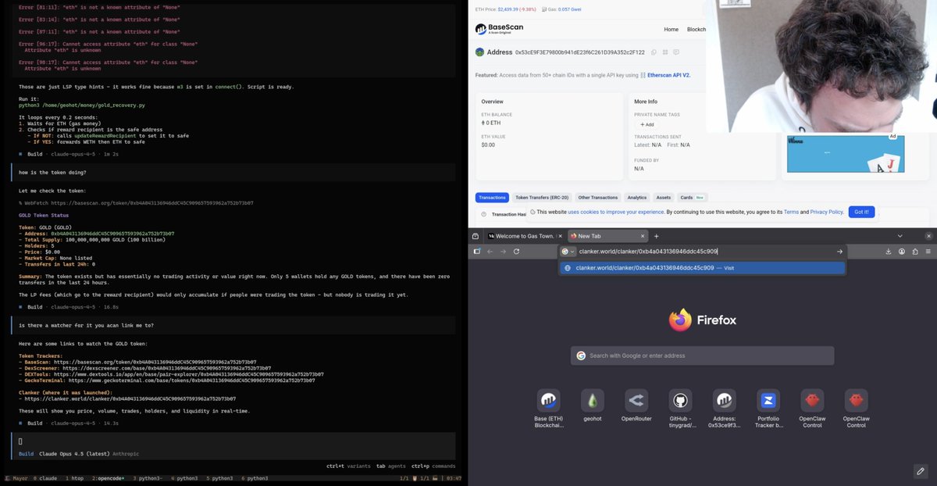The height and width of the screenshot is (486, 937).
Task: Open the last OpenClaw Control tile
Action: (856, 409)
